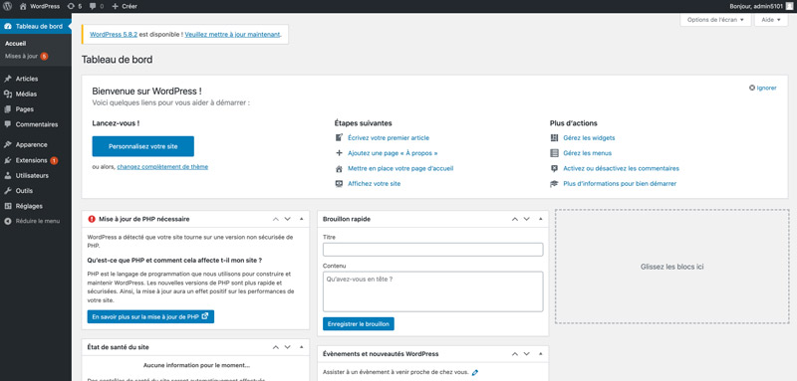The image size is (797, 381).
Task: Click the wrench icon beside Outils
Action: pos(8,191)
